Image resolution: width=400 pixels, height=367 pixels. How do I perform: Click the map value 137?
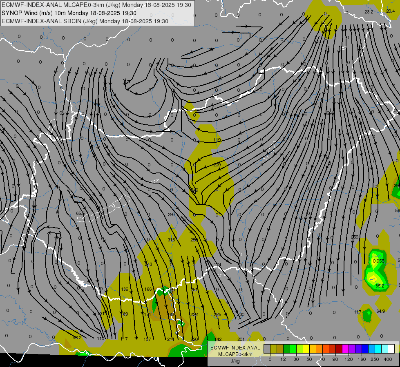[147, 339]
